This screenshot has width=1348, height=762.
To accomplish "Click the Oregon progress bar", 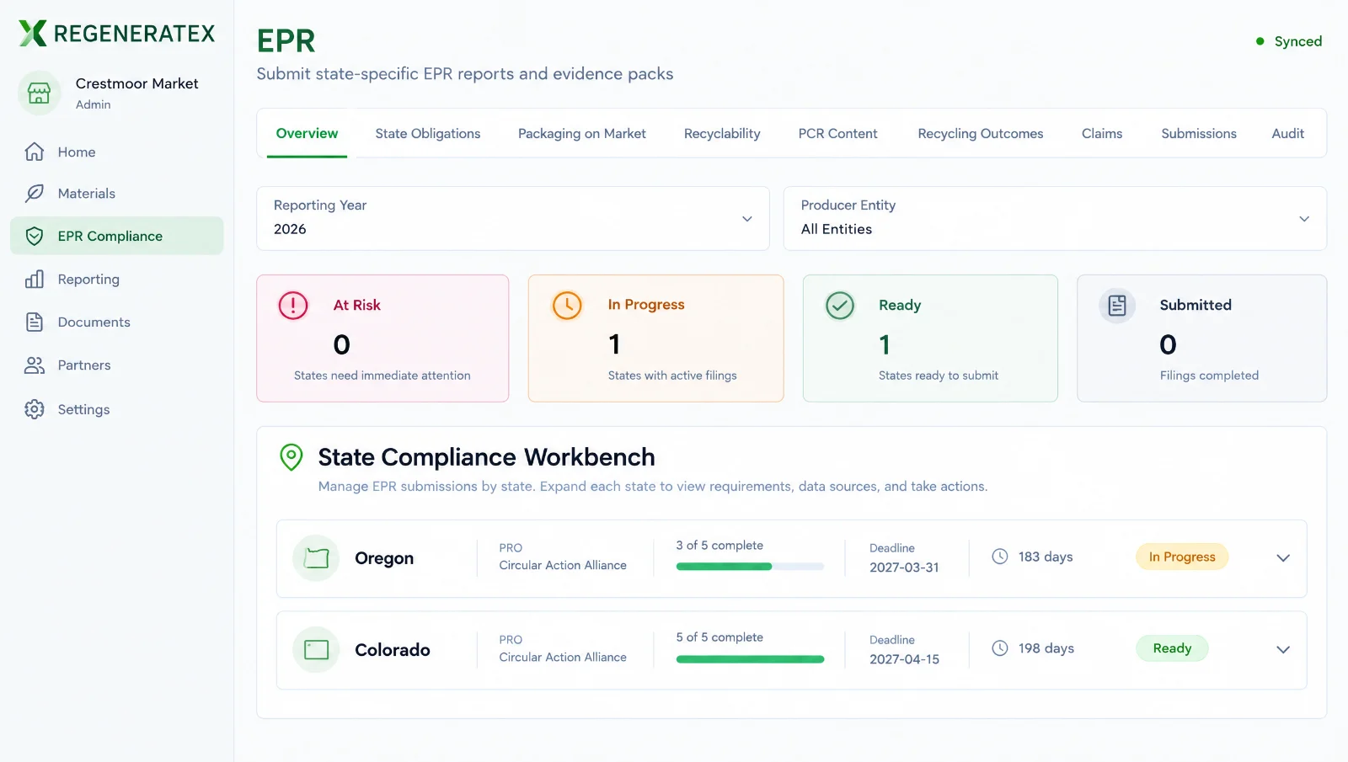I will click(750, 567).
